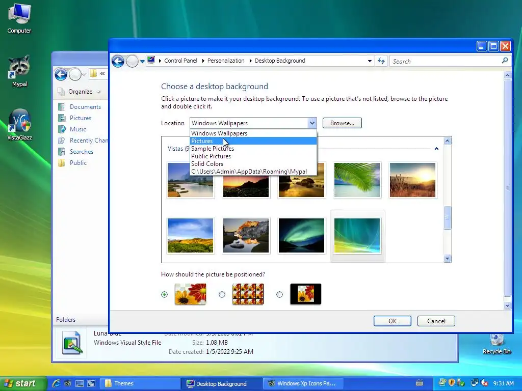Select the green Vista aurora swirl wallpaper
The image size is (522, 391).
point(357,235)
